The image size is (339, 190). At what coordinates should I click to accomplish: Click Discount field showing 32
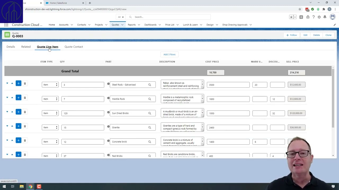pyautogui.click(x=277, y=113)
